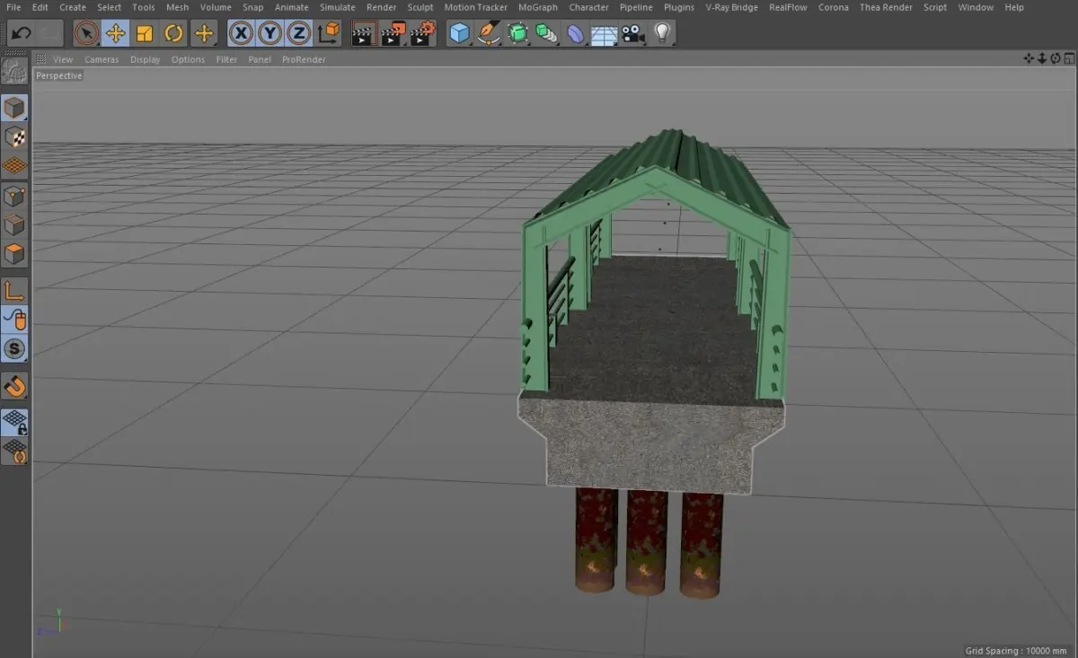Switch to Workplane mode
Image resolution: width=1078 pixels, height=658 pixels.
coord(14,166)
